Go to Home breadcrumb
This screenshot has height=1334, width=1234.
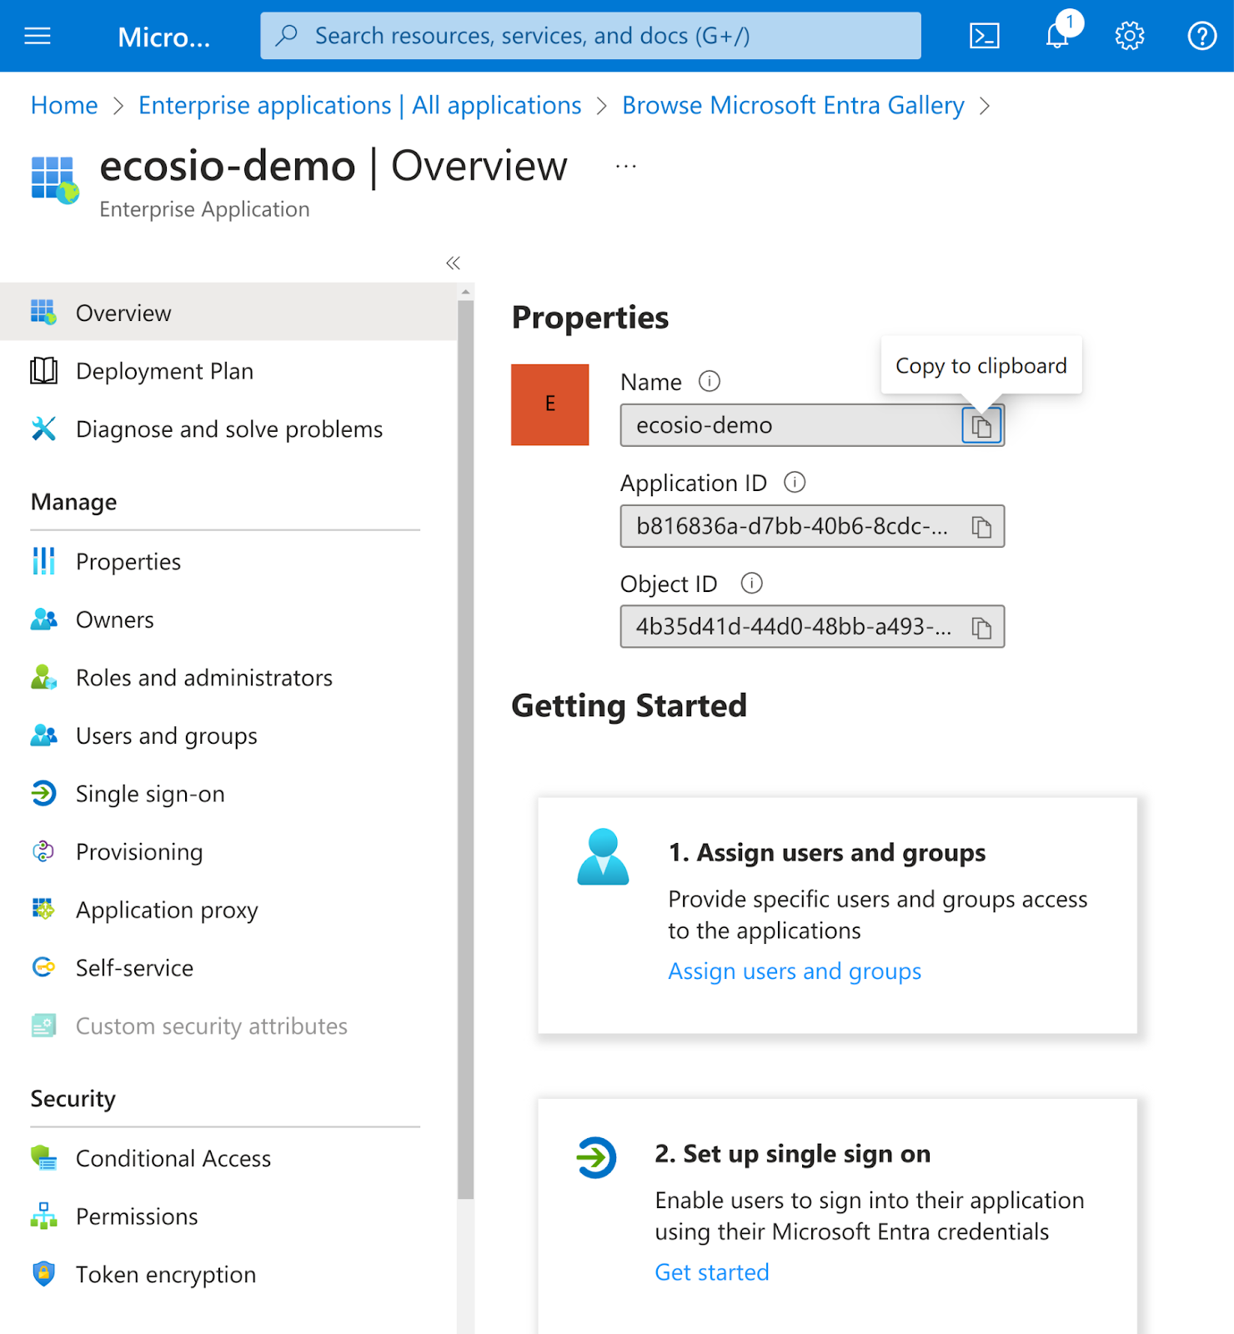(x=64, y=106)
